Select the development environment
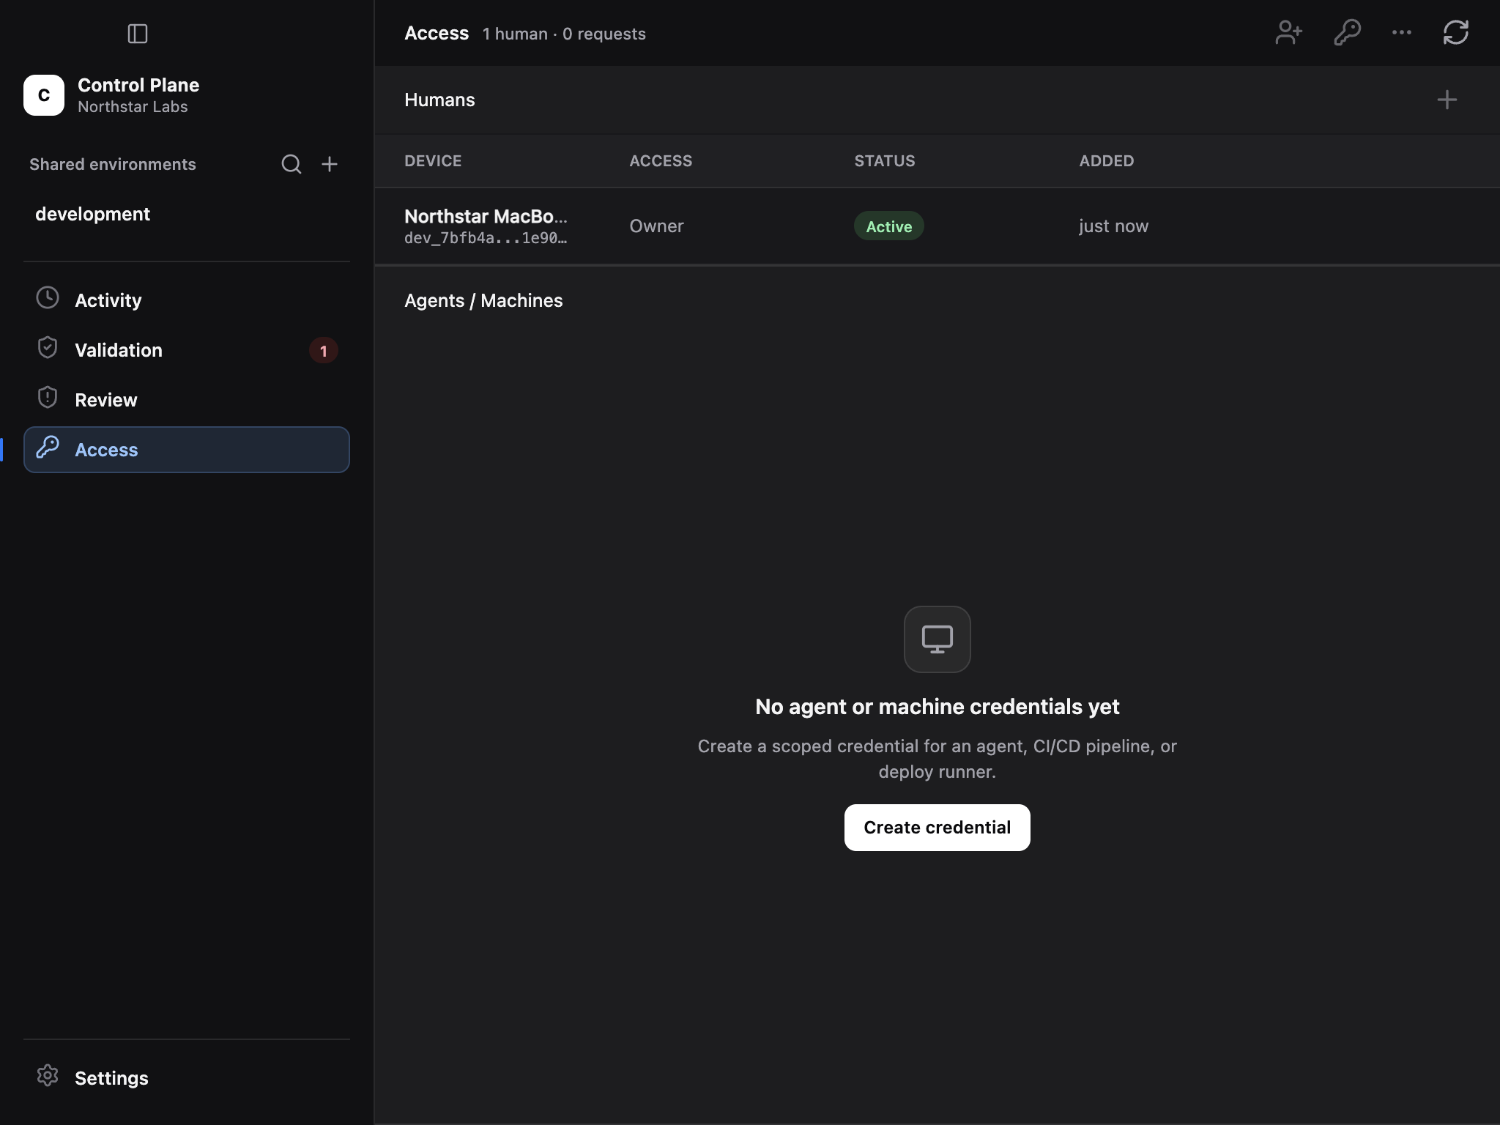1500x1125 pixels. coord(187,214)
